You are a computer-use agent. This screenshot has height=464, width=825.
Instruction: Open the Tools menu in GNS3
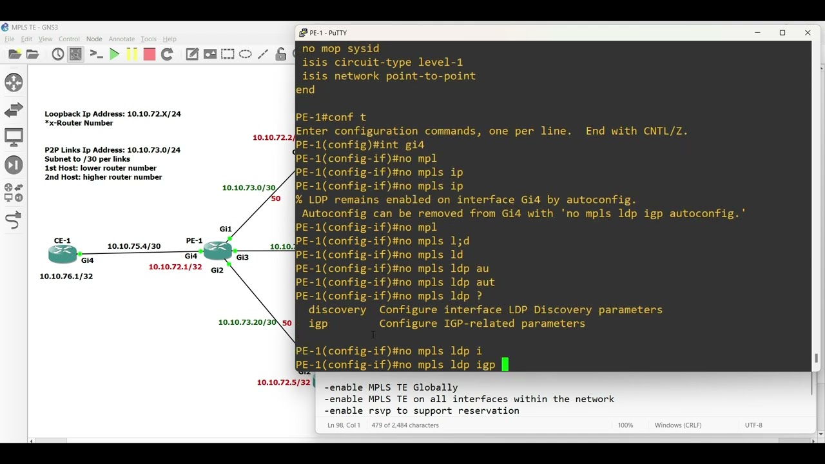[148, 39]
